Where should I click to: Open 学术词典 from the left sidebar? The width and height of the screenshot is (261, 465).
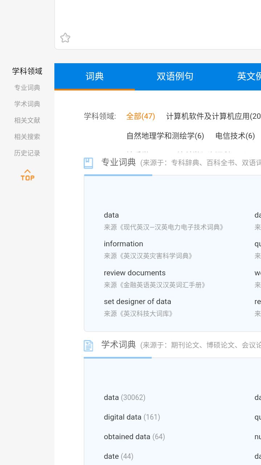(26, 104)
